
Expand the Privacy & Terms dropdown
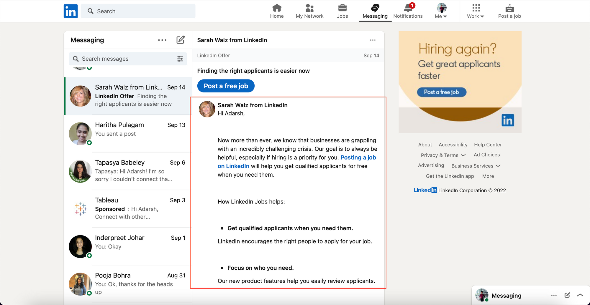(x=443, y=155)
